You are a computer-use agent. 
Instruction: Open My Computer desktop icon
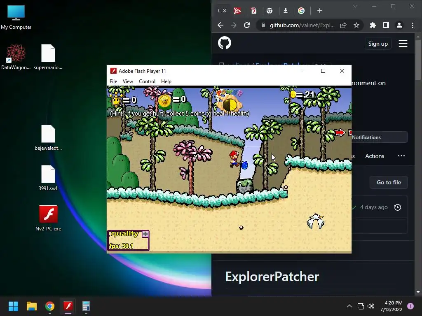pyautogui.click(x=16, y=17)
